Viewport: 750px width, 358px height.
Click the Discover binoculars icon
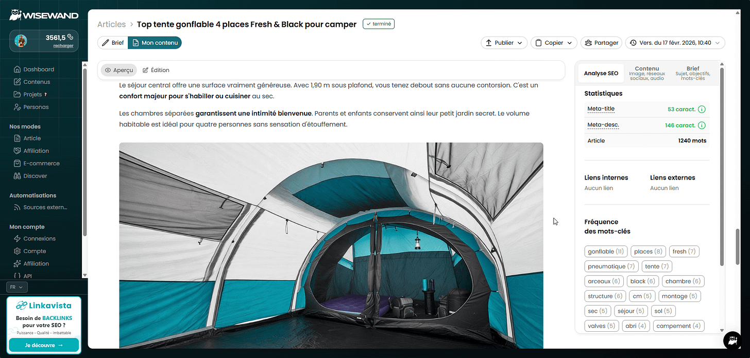[x=18, y=176]
